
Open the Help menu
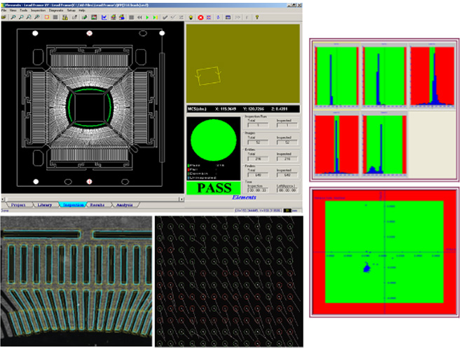[82, 11]
